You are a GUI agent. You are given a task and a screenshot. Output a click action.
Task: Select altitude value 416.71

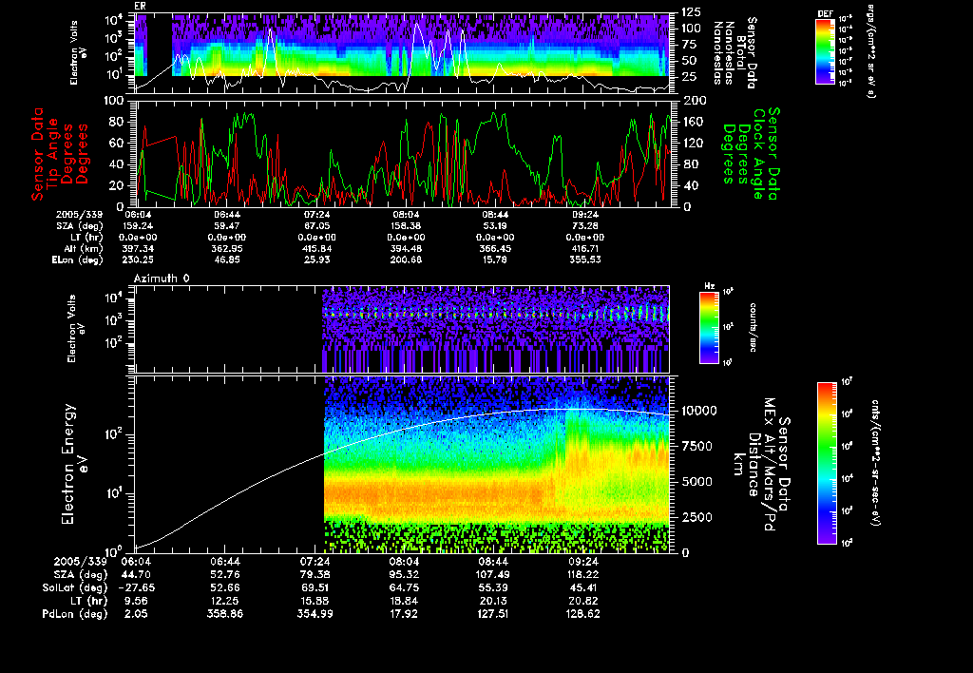point(584,248)
